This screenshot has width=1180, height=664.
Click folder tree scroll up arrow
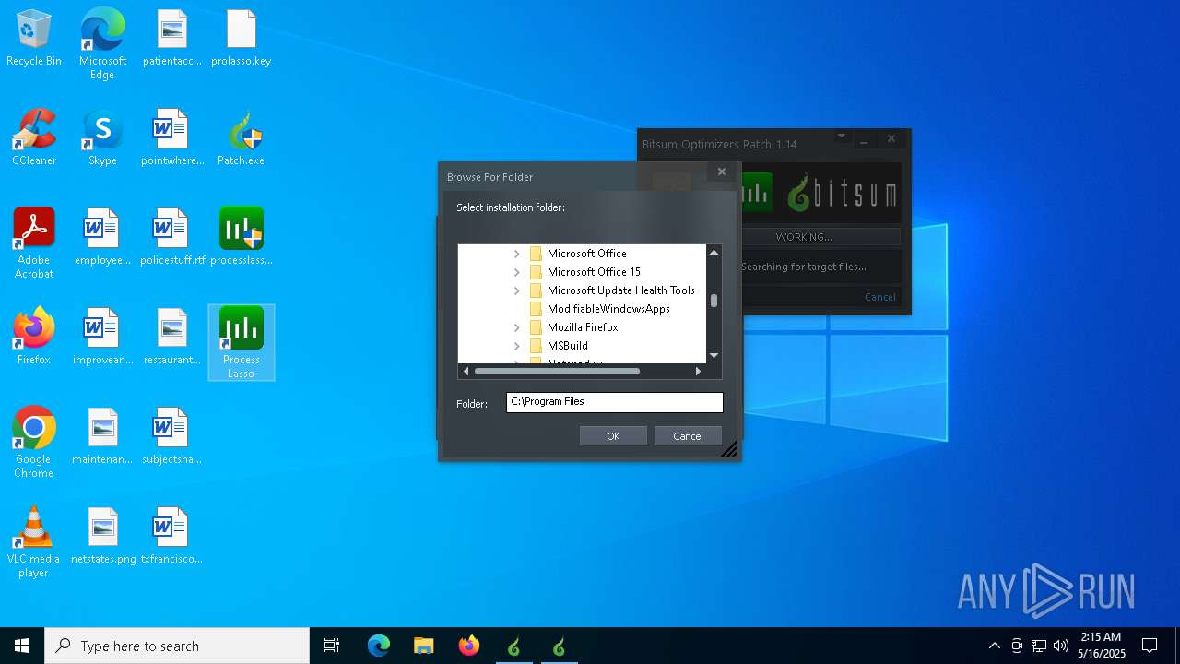714,252
